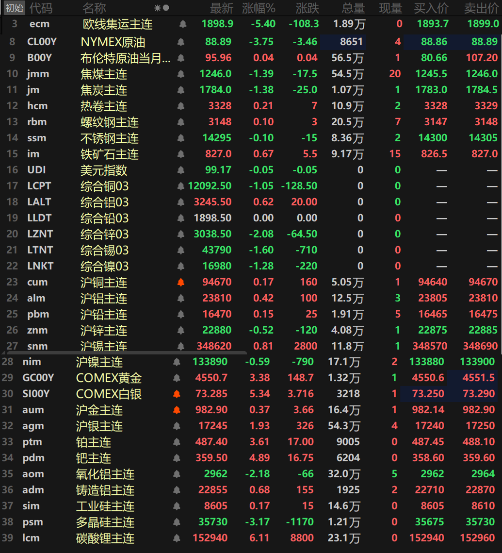Click the bell icon for 综合铜03
The width and height of the screenshot is (502, 553).
(x=180, y=185)
